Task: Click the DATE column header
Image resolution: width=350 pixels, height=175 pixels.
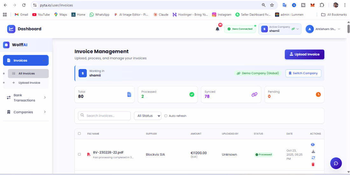Action: point(290,134)
